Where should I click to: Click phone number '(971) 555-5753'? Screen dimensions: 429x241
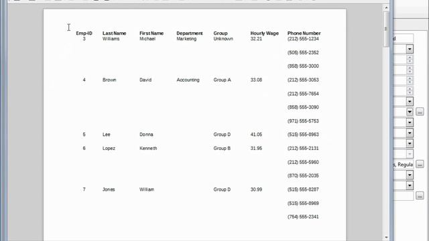click(x=303, y=121)
